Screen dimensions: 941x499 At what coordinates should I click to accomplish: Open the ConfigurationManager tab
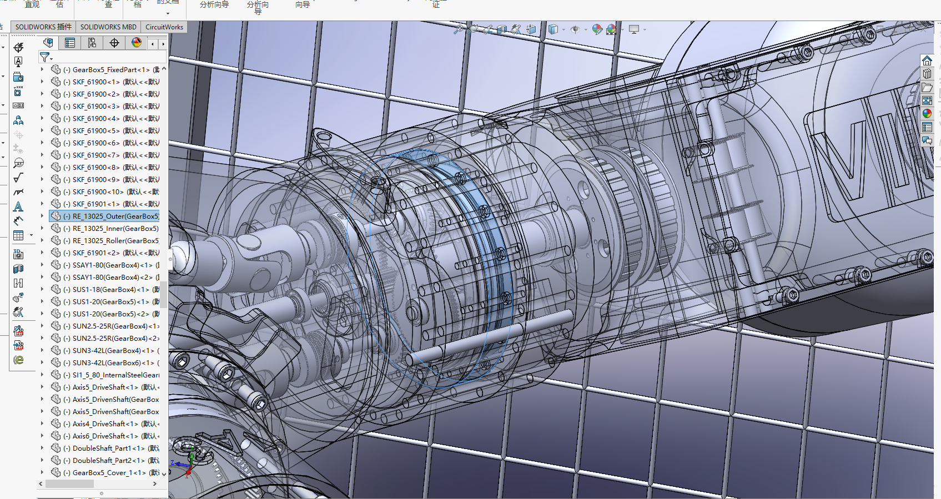point(92,43)
